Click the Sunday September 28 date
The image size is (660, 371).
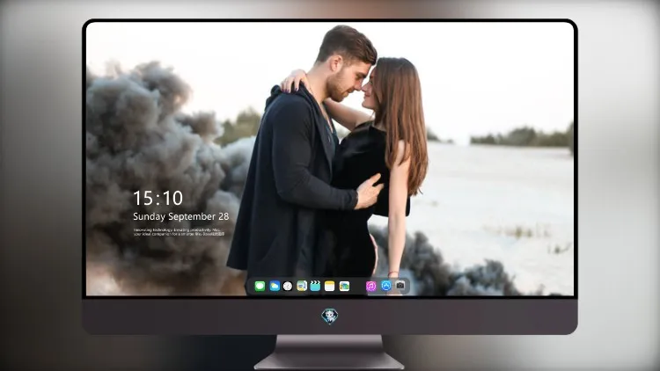181,216
